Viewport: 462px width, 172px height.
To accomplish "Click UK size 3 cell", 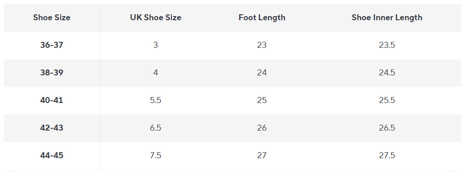I will click(x=155, y=45).
